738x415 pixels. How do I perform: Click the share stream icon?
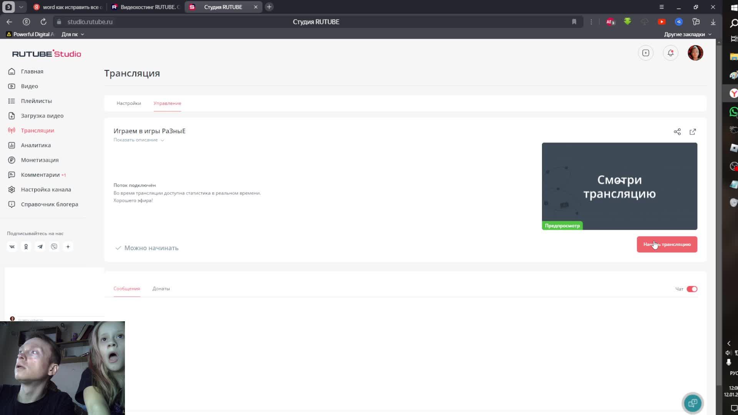(x=677, y=132)
